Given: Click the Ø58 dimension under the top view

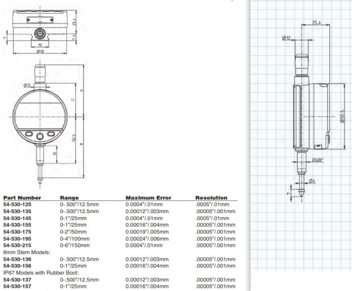Looking at the screenshot, I should point(39,52).
